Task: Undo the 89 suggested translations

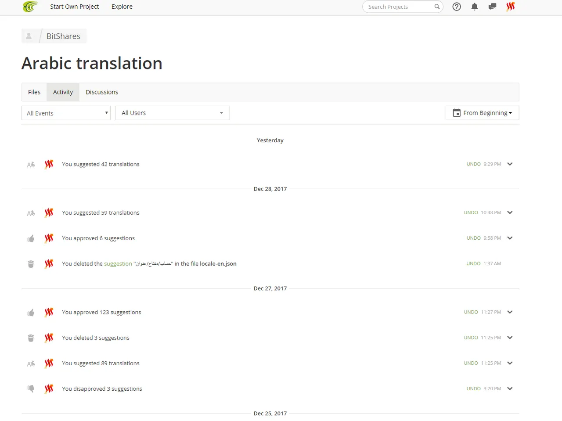Action: point(471,363)
